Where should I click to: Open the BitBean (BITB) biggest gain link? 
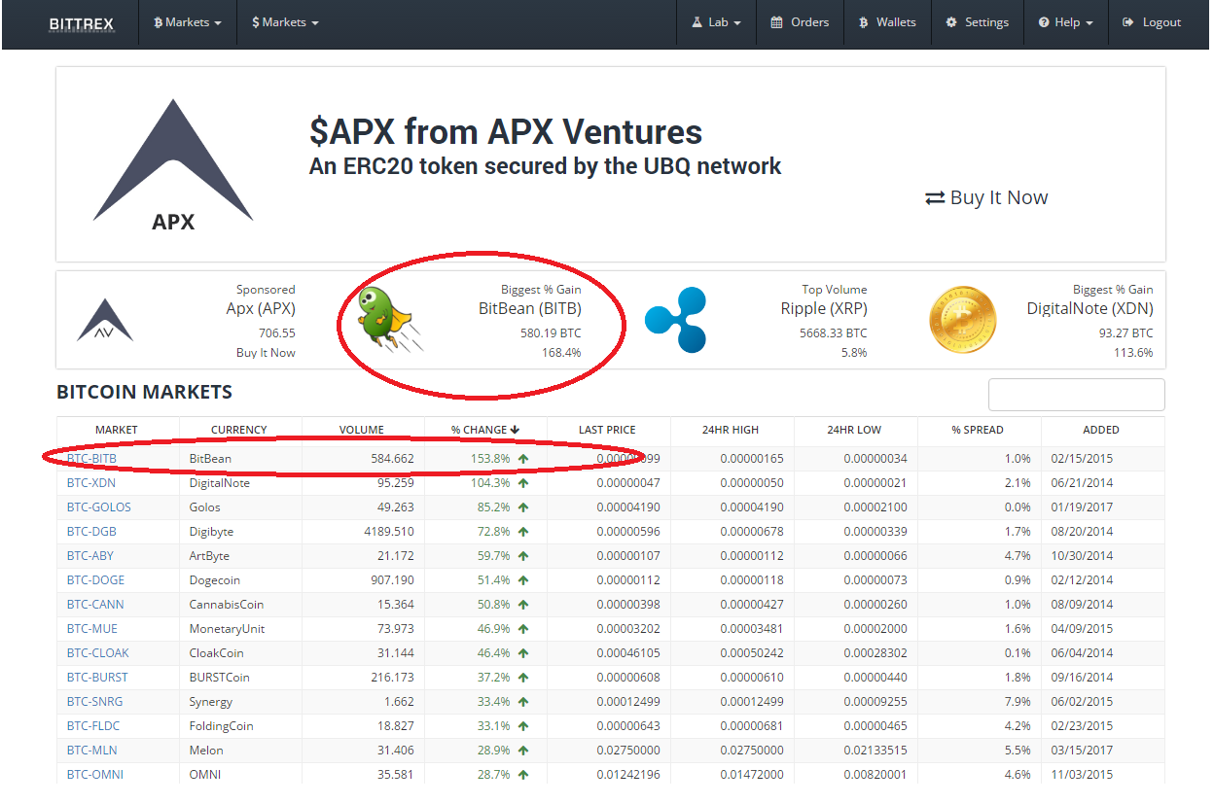[529, 309]
